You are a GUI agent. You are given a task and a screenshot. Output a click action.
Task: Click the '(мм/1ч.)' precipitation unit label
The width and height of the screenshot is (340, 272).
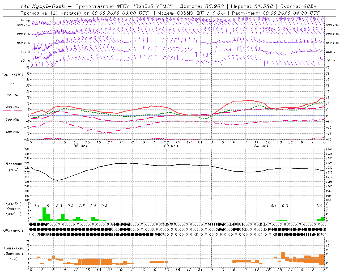(x=14, y=214)
